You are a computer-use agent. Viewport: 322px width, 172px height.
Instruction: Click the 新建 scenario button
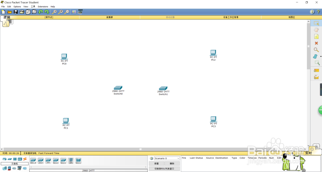coord(156,164)
